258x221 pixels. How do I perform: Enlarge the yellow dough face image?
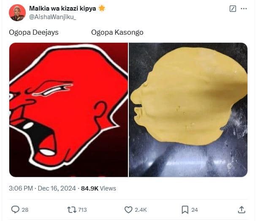(188, 110)
